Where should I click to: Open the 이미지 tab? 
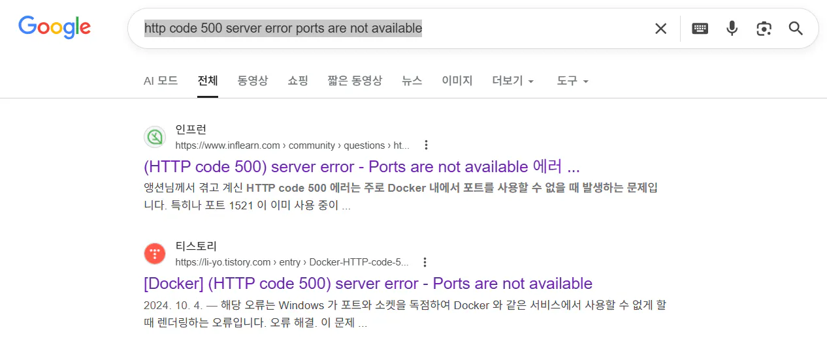tap(457, 81)
